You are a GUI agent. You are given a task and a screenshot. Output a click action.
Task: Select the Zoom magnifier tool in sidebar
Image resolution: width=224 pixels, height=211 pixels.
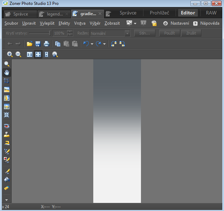click(6, 64)
